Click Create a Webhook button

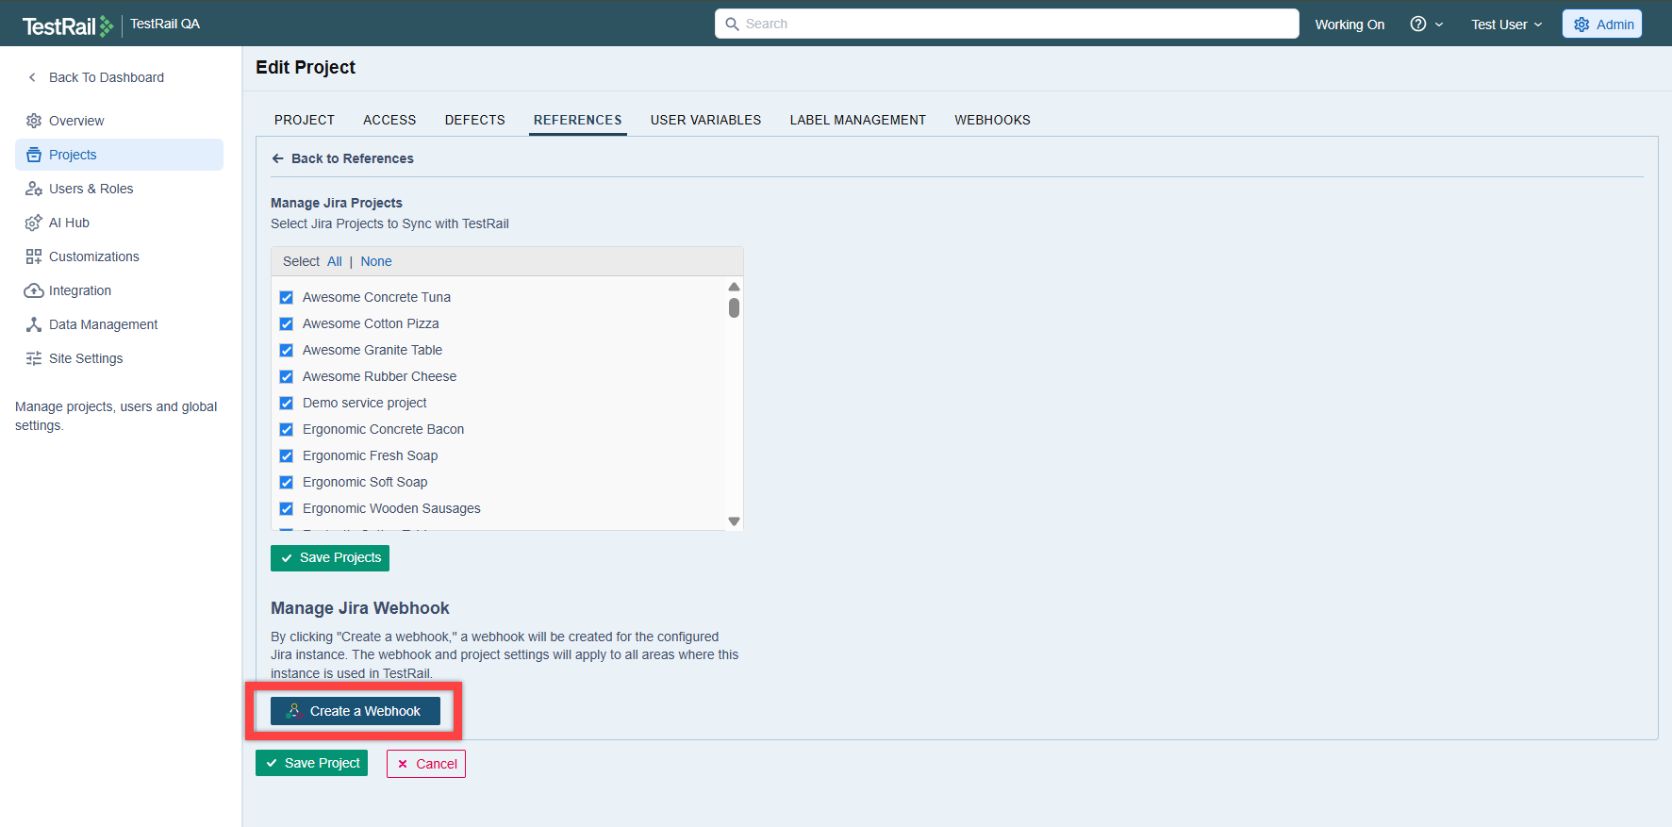(356, 711)
